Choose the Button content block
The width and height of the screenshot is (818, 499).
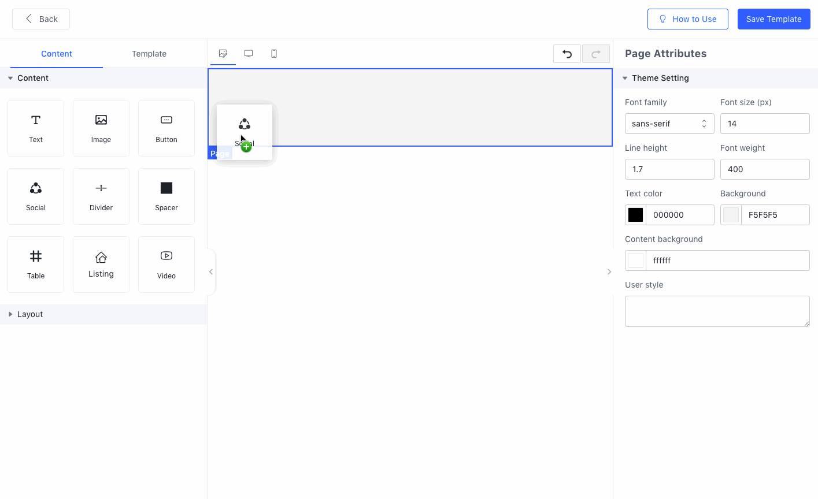pyautogui.click(x=166, y=128)
